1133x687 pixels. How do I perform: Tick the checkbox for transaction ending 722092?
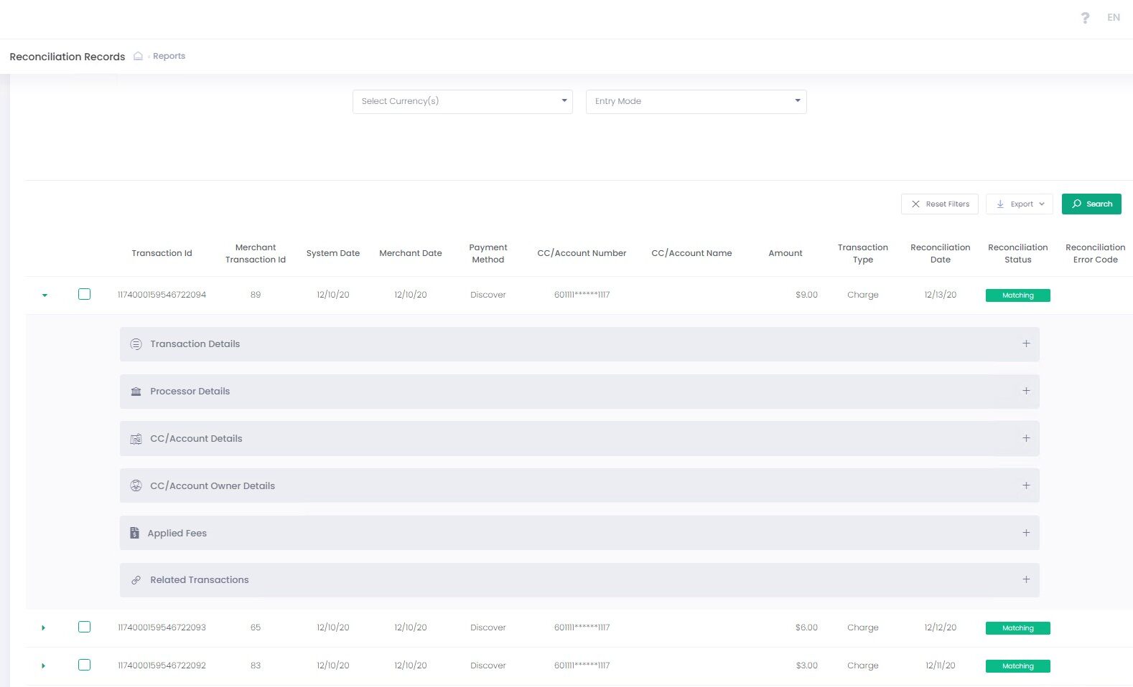click(x=84, y=665)
